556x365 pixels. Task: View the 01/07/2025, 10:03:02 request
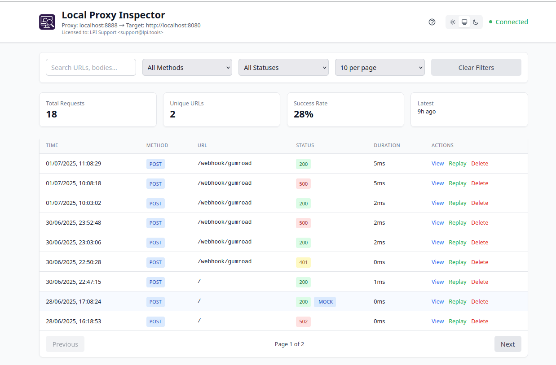[437, 203]
